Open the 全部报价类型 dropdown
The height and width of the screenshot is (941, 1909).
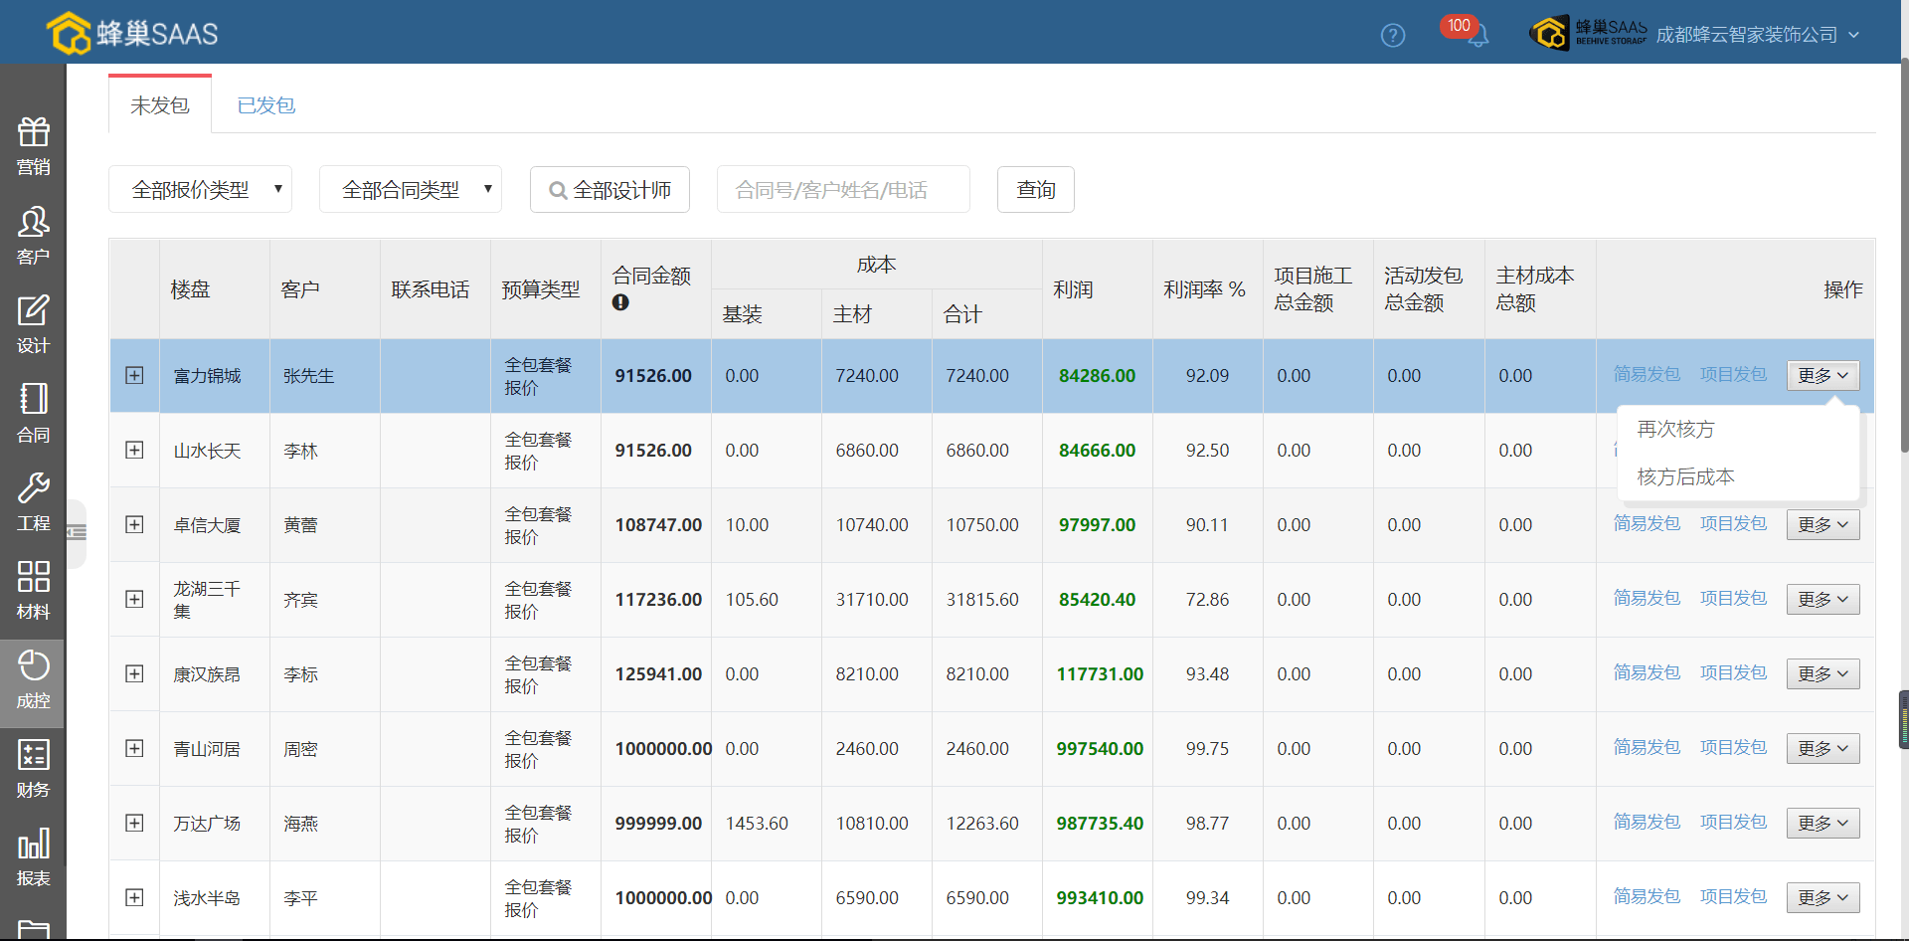pos(200,189)
